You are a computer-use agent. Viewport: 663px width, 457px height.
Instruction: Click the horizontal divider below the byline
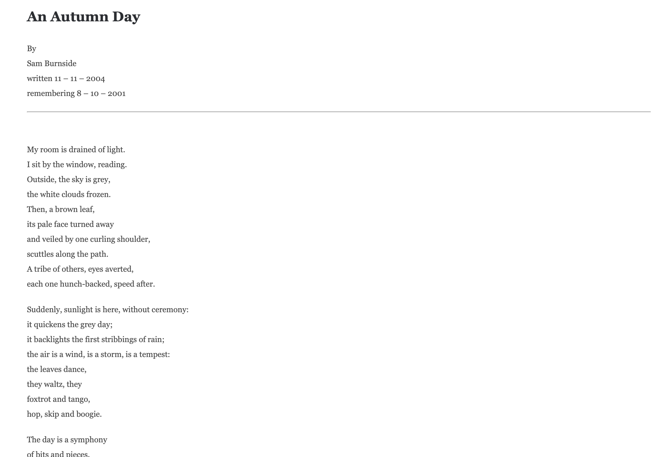[x=338, y=112]
